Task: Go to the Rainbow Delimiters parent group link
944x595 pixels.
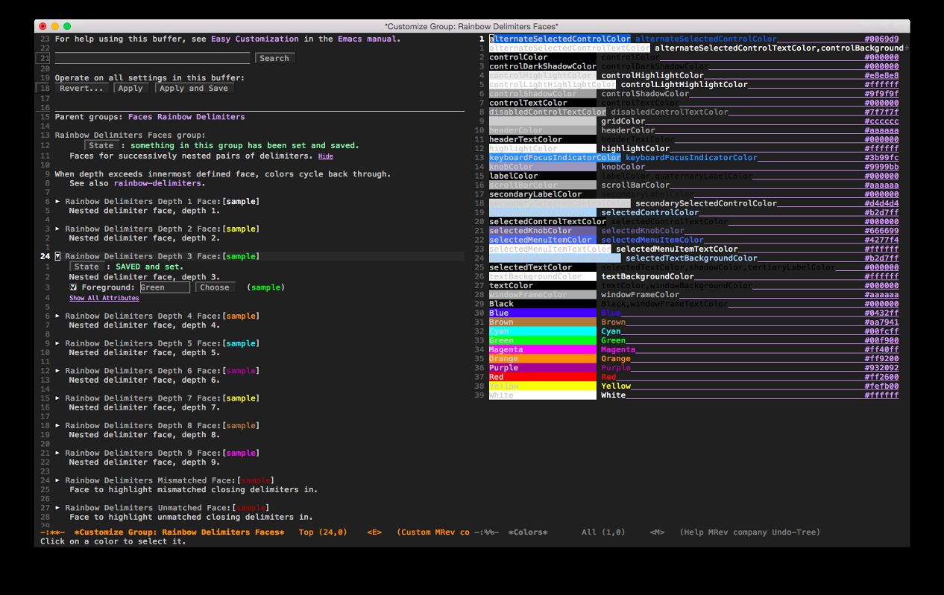Action: [x=201, y=117]
